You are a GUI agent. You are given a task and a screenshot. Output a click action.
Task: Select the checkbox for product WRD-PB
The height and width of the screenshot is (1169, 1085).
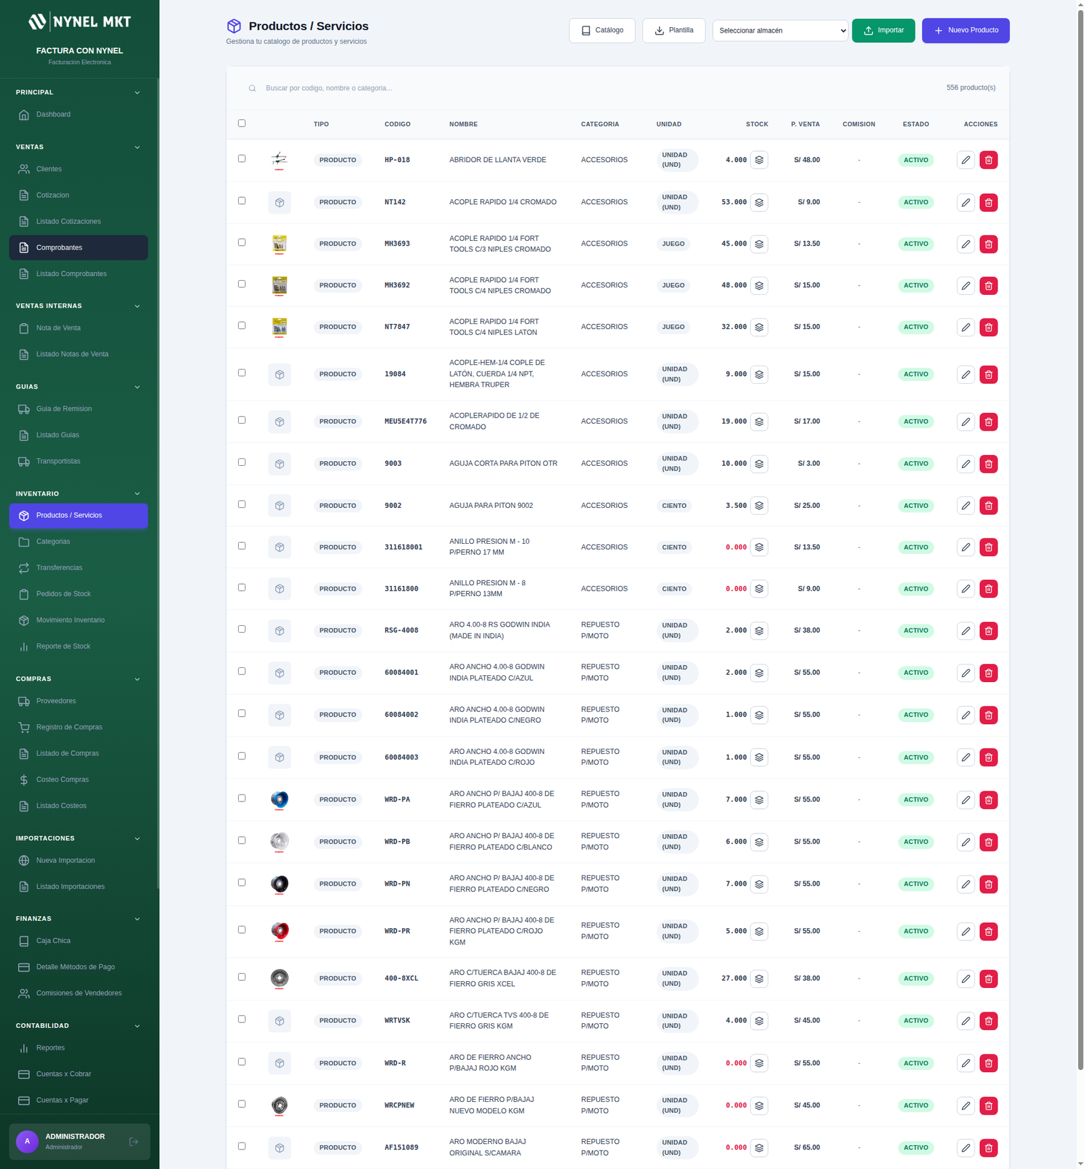point(241,840)
